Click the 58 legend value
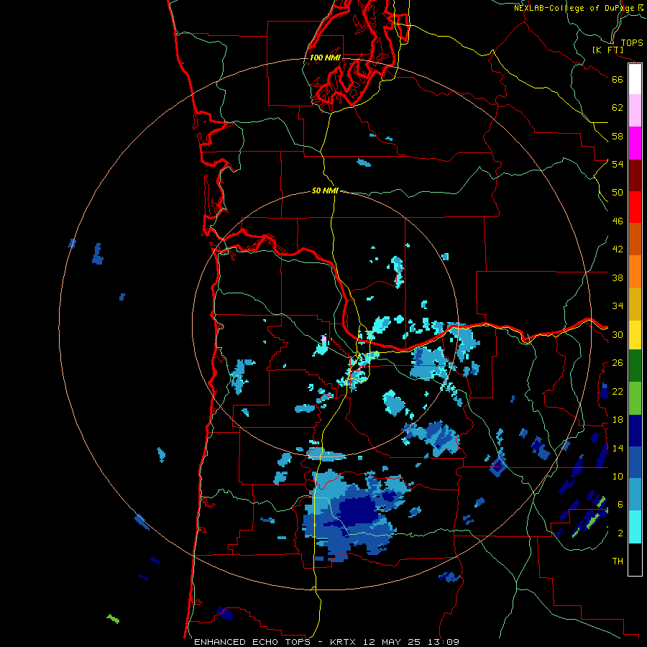The image size is (647, 647). point(618,136)
